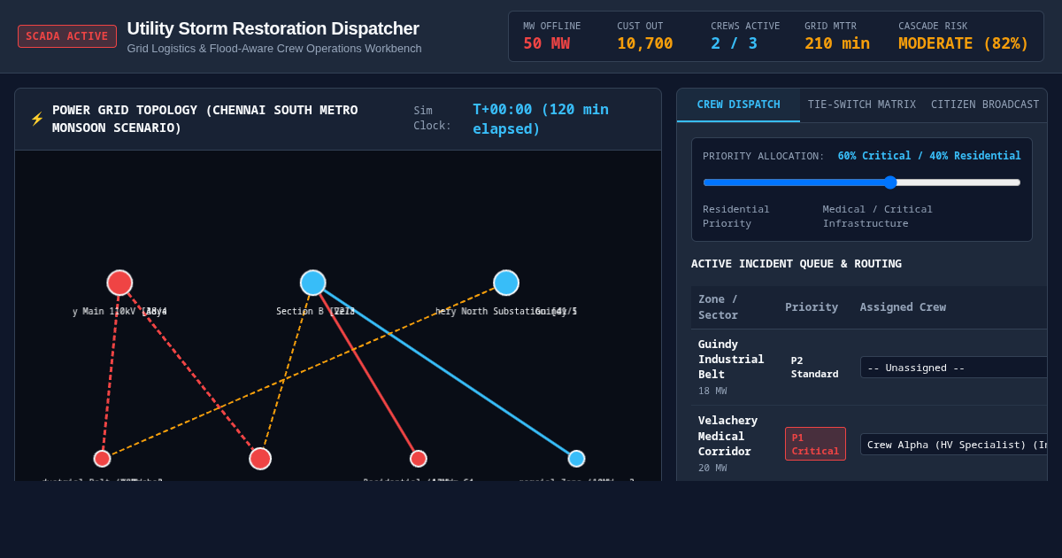This screenshot has height=558, width=1062.
Task: Click the 'Residential Priority' slider label
Action: tap(736, 216)
